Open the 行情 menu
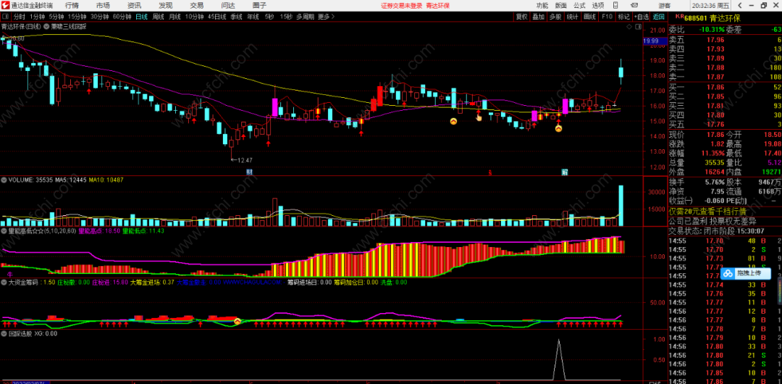The width and height of the screenshot is (782, 384). tap(72, 6)
